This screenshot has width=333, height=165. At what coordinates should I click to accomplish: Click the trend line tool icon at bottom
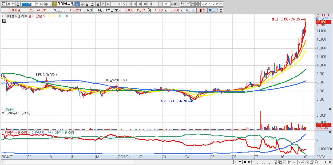[x=294, y=162]
